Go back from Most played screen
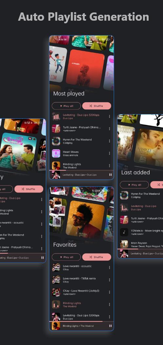 click(54, 48)
